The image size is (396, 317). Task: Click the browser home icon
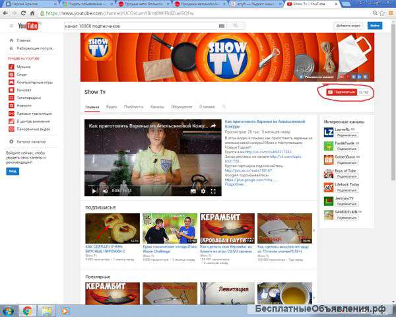click(x=32, y=13)
